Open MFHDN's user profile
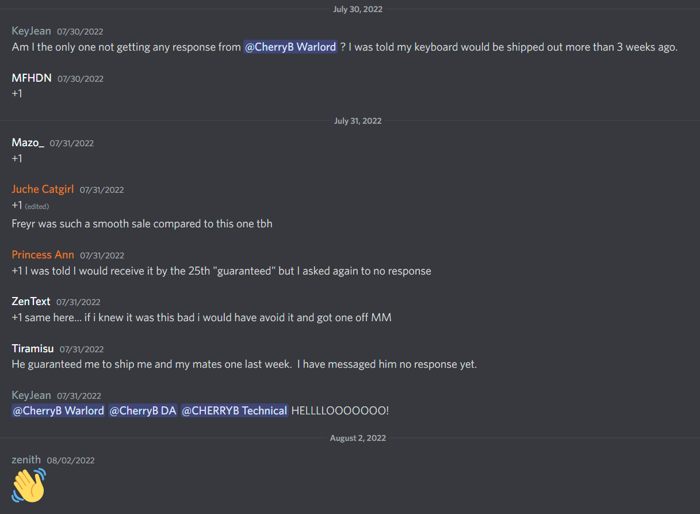 [32, 78]
